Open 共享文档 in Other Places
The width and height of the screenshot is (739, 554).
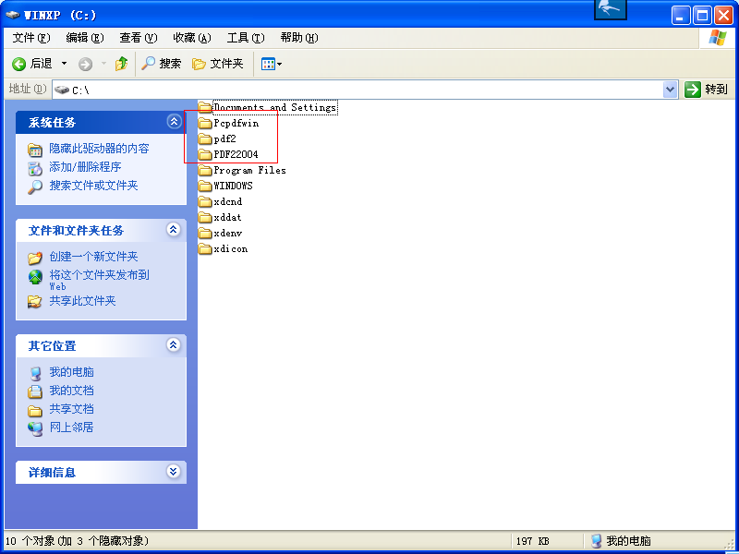(x=72, y=409)
